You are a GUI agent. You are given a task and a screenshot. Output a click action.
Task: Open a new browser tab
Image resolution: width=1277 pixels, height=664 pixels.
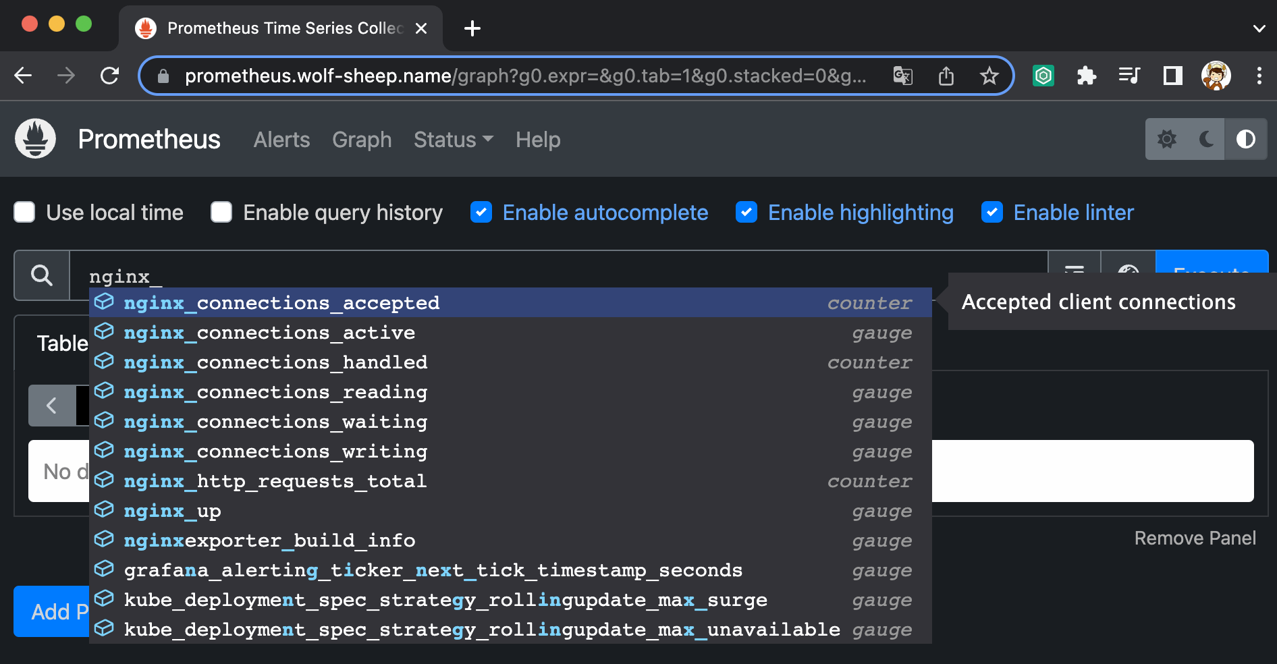pyautogui.click(x=472, y=28)
